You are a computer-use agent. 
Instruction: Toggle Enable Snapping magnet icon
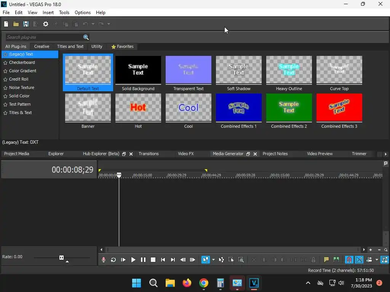349,260
